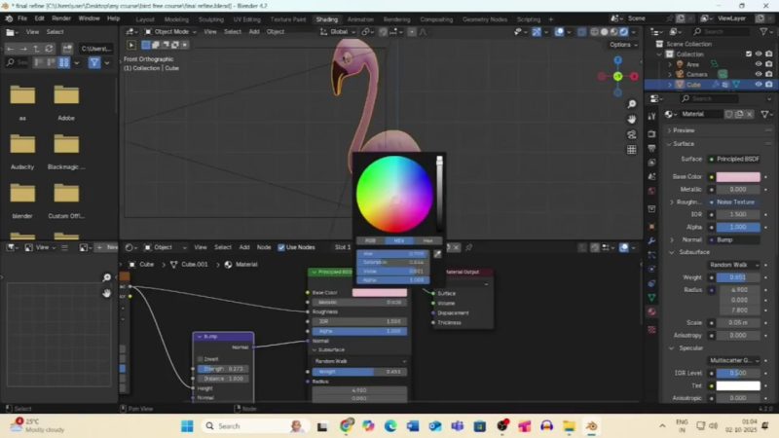The image size is (779, 438).
Task: Click the viewport zoom magnifier icon
Action: 632,104
